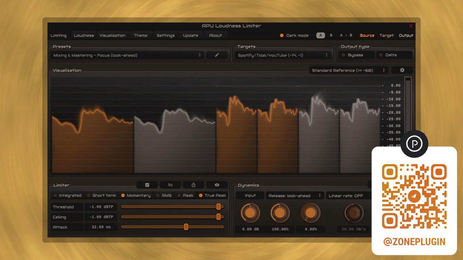Image resolution: width=463 pixels, height=260 pixels.
Task: Click the pencil icon to edit the preset
Action: pos(217,55)
